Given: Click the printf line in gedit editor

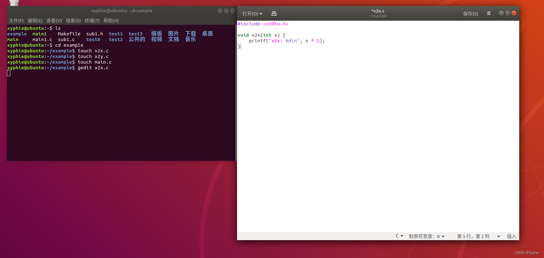Looking at the screenshot, I should click(x=287, y=41).
